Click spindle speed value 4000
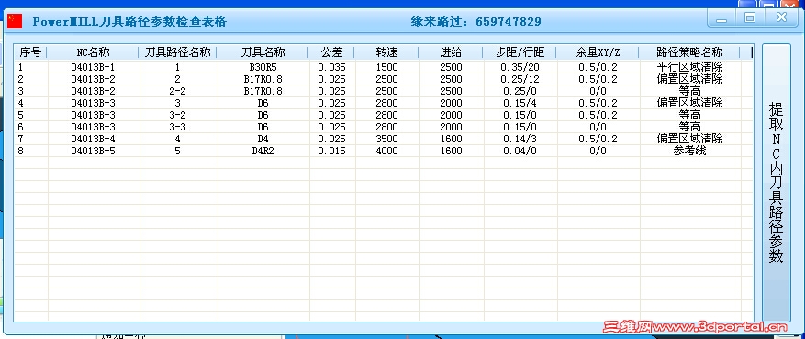 386,151
